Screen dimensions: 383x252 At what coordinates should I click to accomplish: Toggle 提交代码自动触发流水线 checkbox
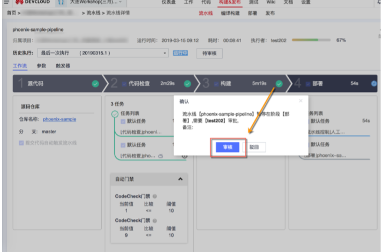point(21,143)
